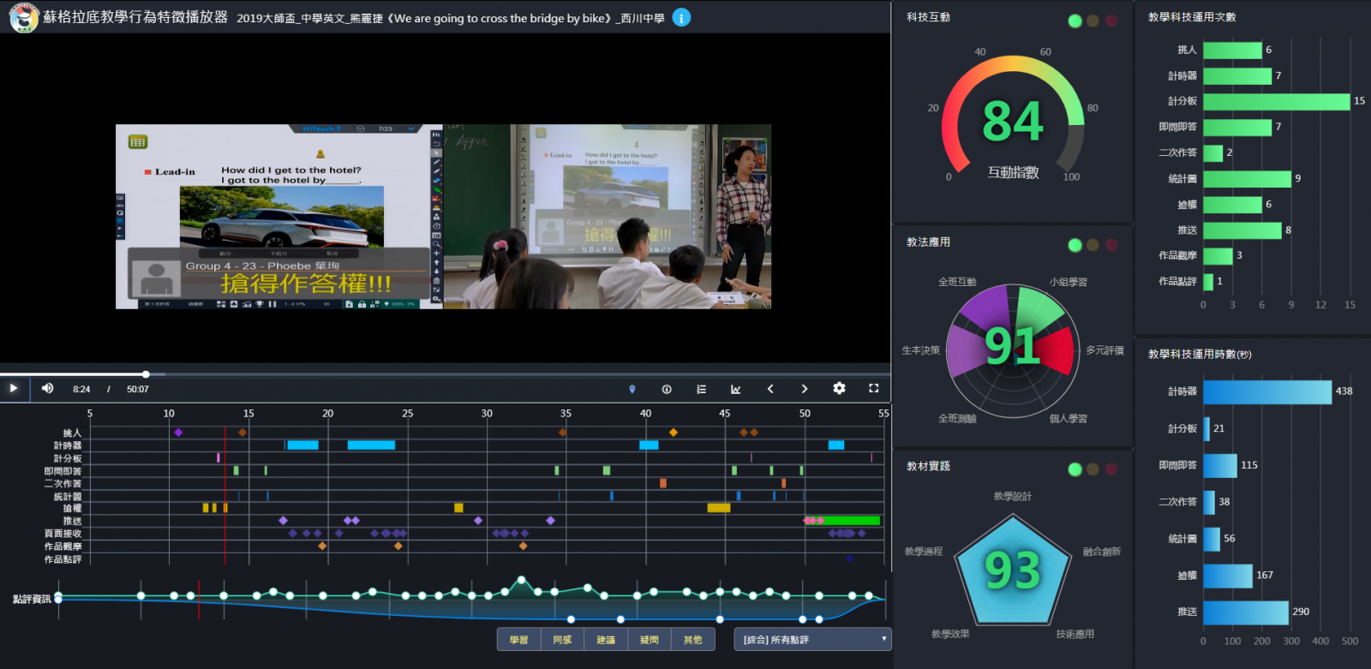
Task: Click the 其他 filter button
Action: pos(692,640)
